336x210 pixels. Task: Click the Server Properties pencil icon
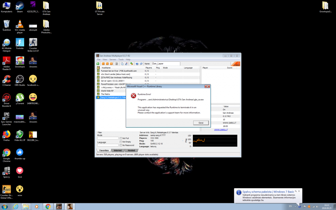[x=126, y=64]
